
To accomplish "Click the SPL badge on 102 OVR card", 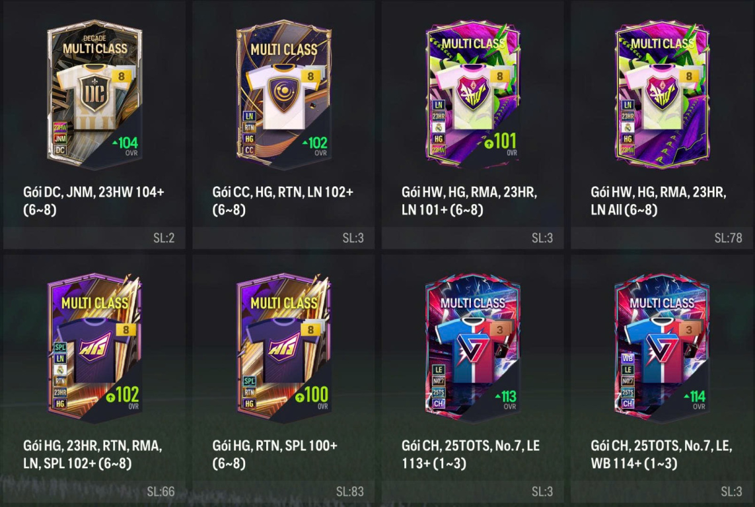I will tap(60, 347).
